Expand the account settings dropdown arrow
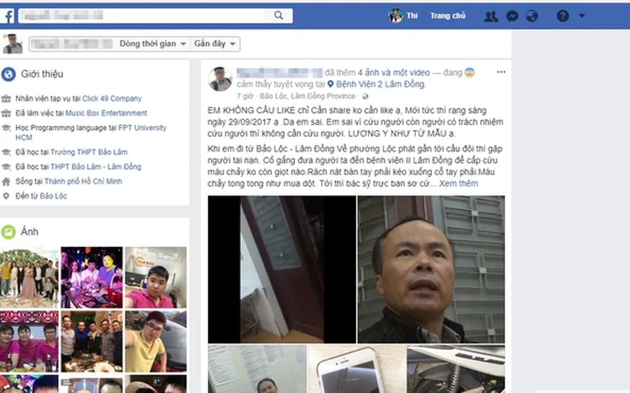 pyautogui.click(x=582, y=16)
